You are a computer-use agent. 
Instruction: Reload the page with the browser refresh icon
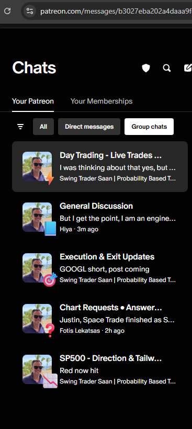coord(7,11)
